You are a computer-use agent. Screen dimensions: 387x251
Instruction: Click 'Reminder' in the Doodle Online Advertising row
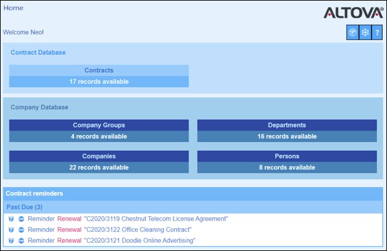(41, 241)
